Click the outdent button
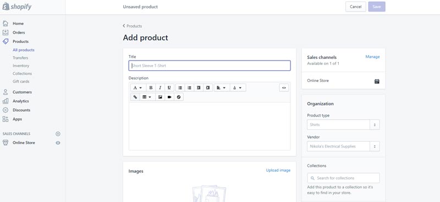The width and height of the screenshot is (440, 202). (199, 88)
